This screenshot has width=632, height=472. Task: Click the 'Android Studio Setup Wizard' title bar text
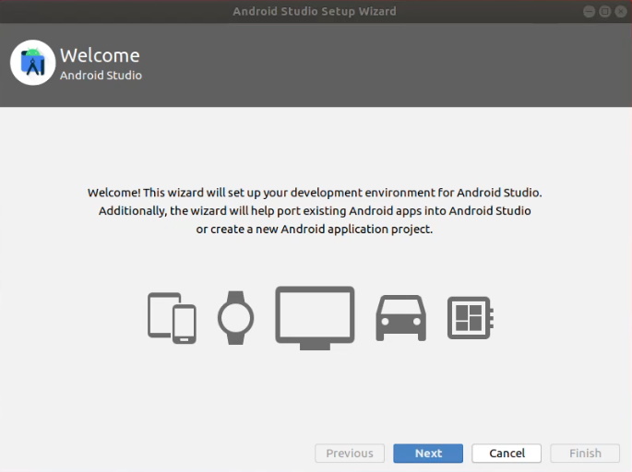pos(315,11)
